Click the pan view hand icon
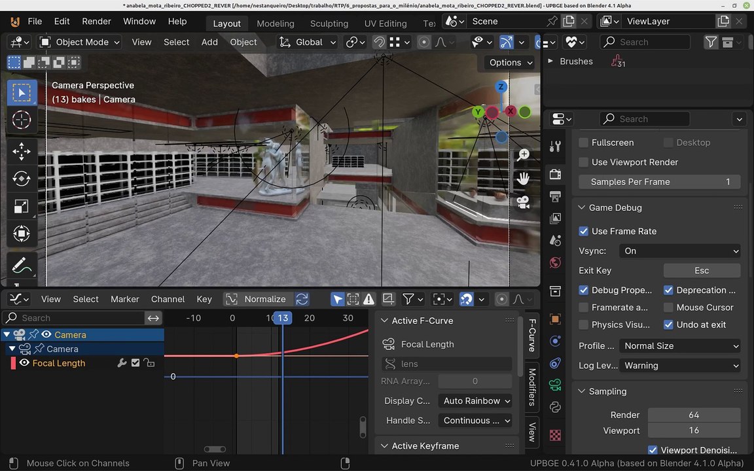The image size is (754, 471). pyautogui.click(x=523, y=179)
